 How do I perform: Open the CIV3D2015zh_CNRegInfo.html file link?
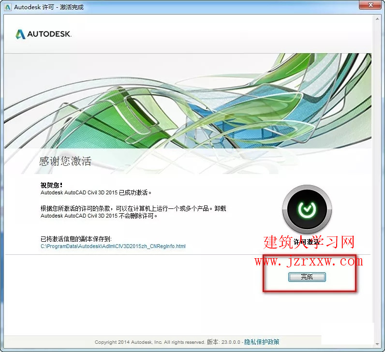[113, 246]
